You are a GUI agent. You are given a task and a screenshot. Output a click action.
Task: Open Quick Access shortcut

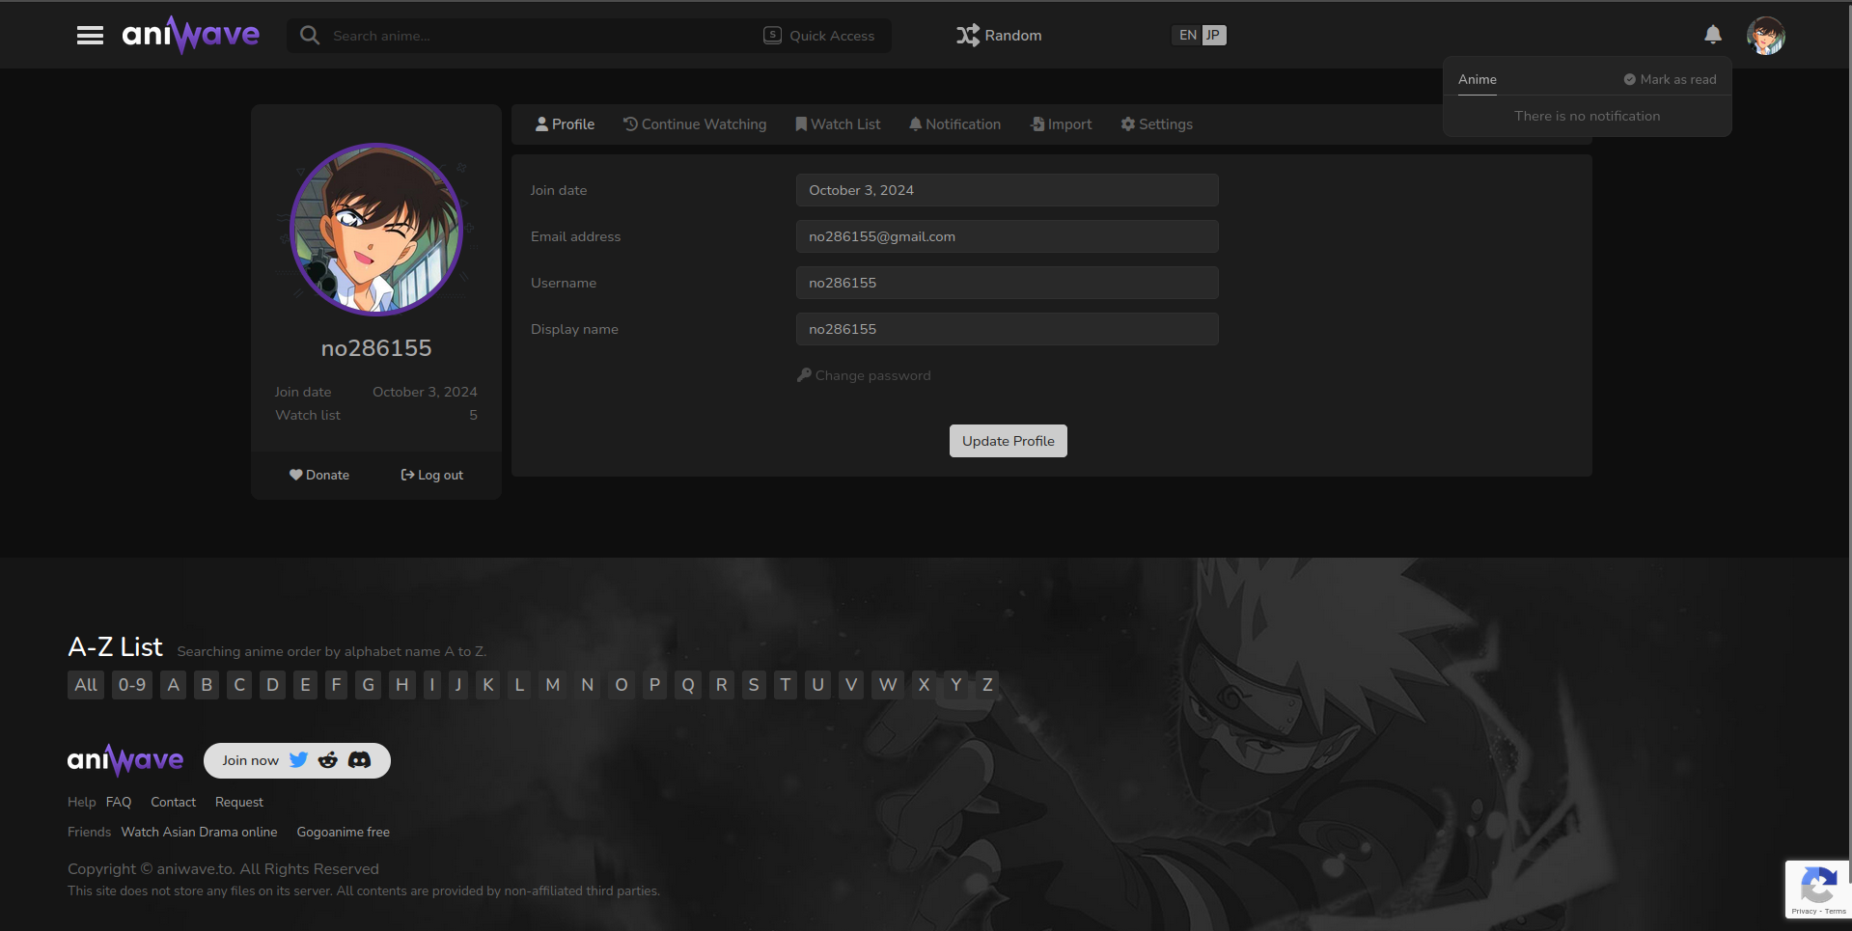(819, 36)
